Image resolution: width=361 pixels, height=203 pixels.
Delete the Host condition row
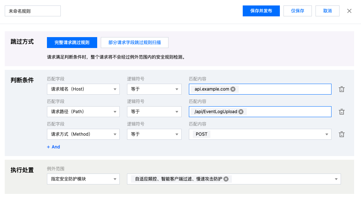pyautogui.click(x=341, y=89)
